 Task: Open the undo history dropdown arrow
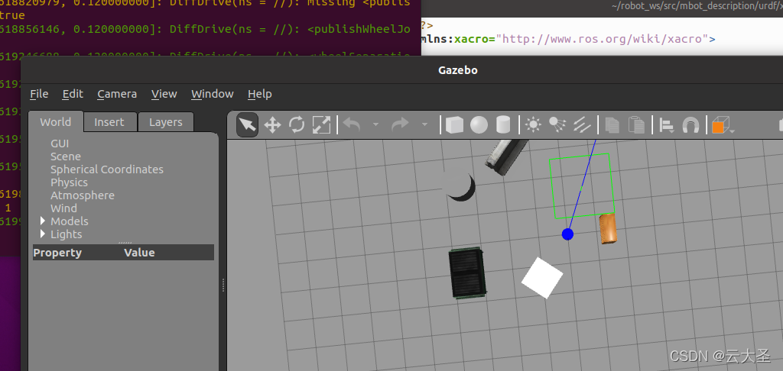376,124
